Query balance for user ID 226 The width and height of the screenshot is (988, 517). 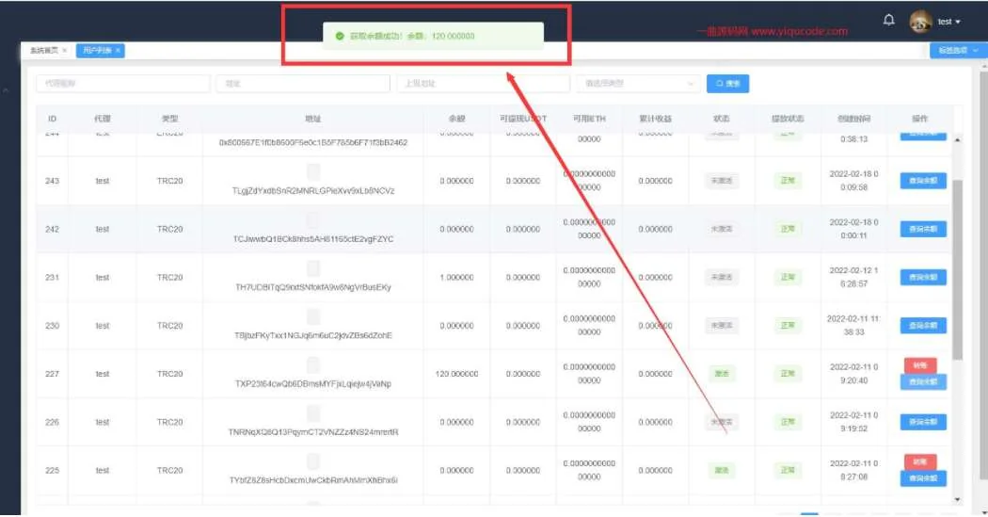[x=923, y=422]
